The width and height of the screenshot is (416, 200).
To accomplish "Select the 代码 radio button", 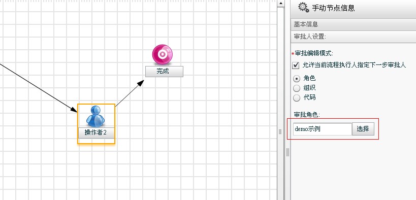I will pos(297,98).
